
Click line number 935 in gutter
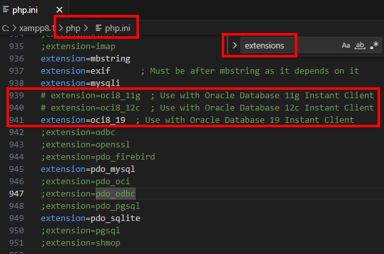click(16, 47)
